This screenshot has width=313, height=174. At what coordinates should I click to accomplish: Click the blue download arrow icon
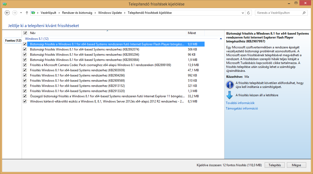[x=230, y=95]
